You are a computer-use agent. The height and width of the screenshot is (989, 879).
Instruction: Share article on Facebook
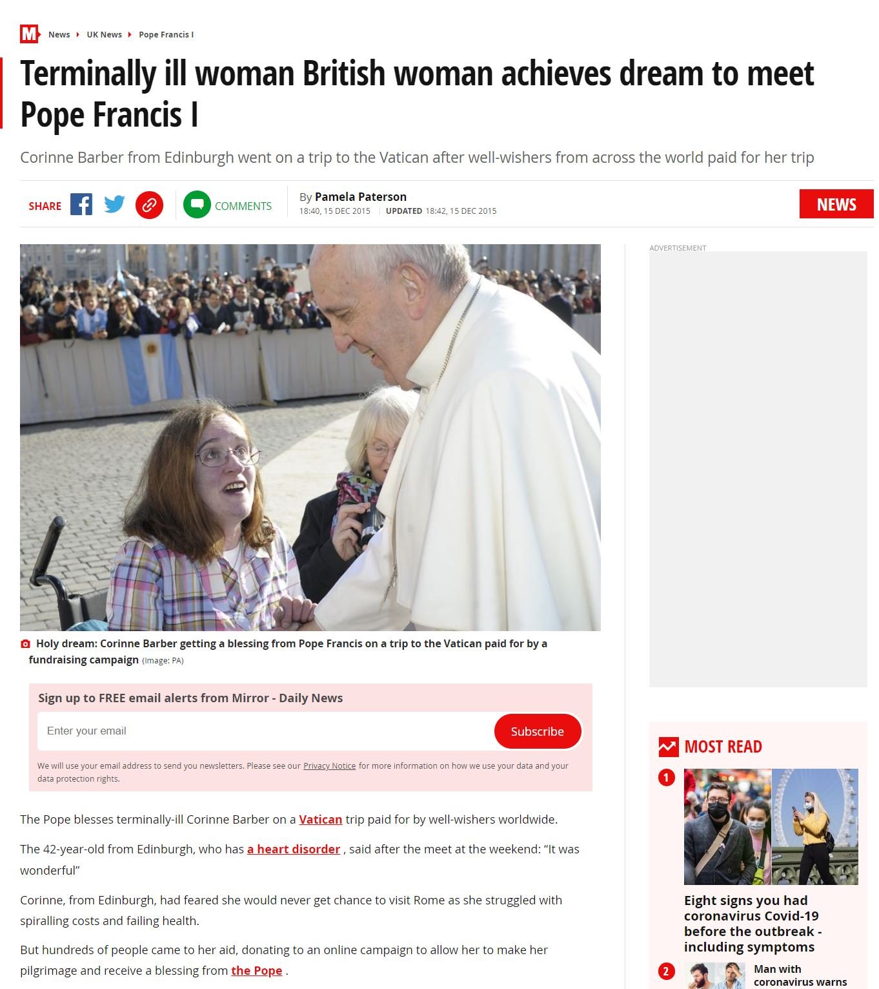pos(81,205)
